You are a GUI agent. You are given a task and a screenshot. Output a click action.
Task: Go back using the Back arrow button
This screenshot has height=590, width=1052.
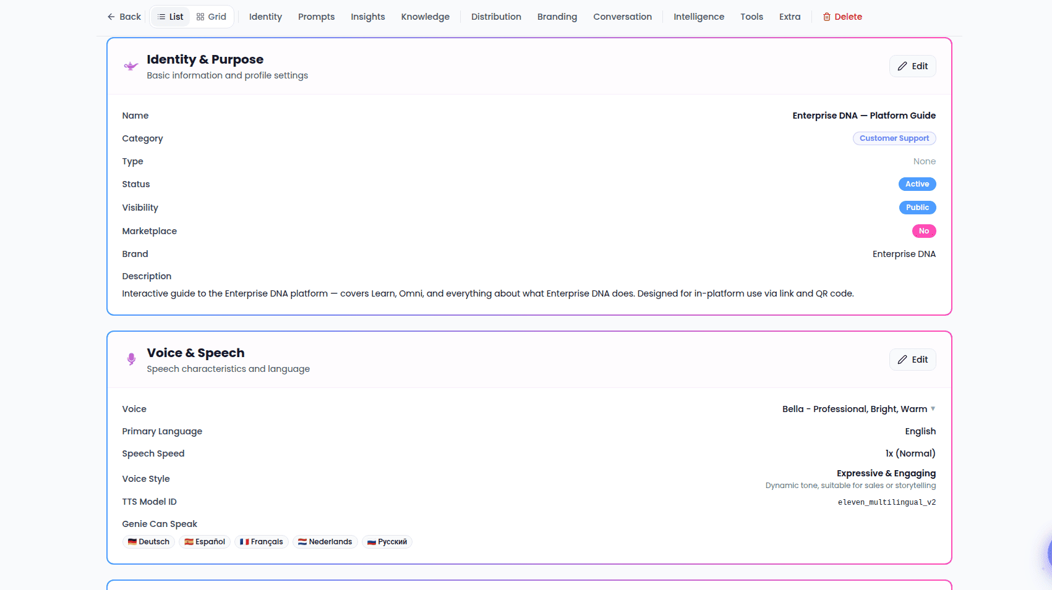coord(124,17)
